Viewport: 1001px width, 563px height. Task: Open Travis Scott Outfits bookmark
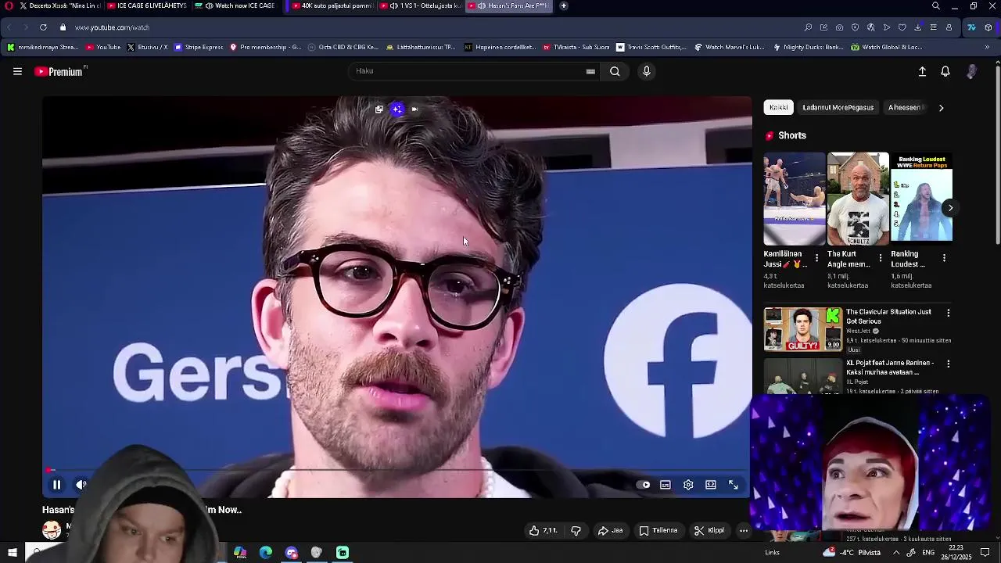pos(651,47)
